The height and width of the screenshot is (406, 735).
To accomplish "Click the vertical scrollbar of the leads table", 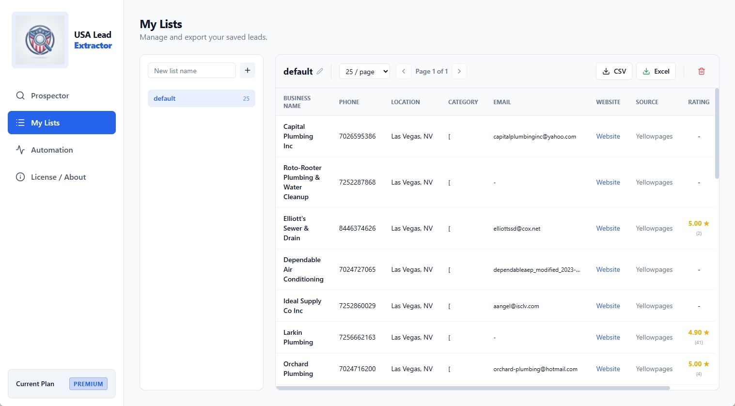I will 717,133.
